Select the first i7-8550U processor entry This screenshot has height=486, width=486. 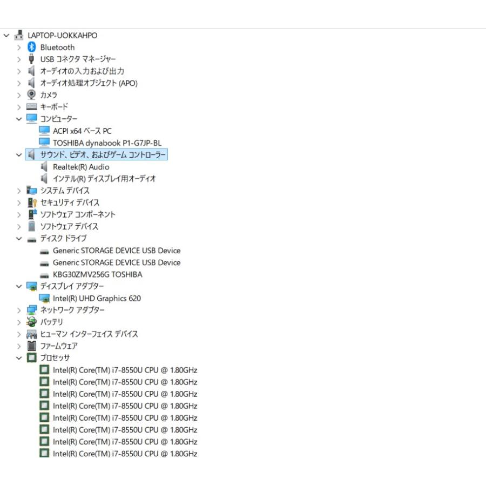click(125, 370)
